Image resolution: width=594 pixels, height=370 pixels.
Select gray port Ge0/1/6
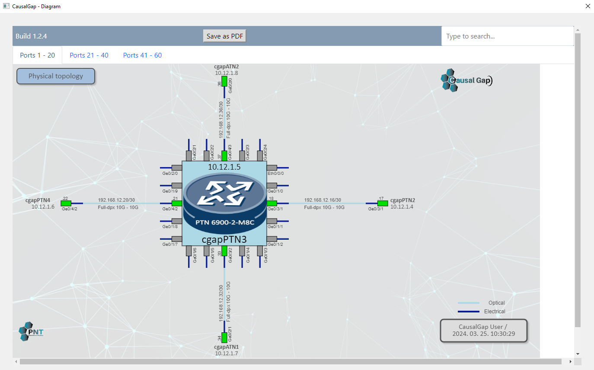[x=189, y=251]
